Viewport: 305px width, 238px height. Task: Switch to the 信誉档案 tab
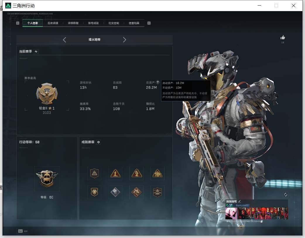(x=134, y=23)
